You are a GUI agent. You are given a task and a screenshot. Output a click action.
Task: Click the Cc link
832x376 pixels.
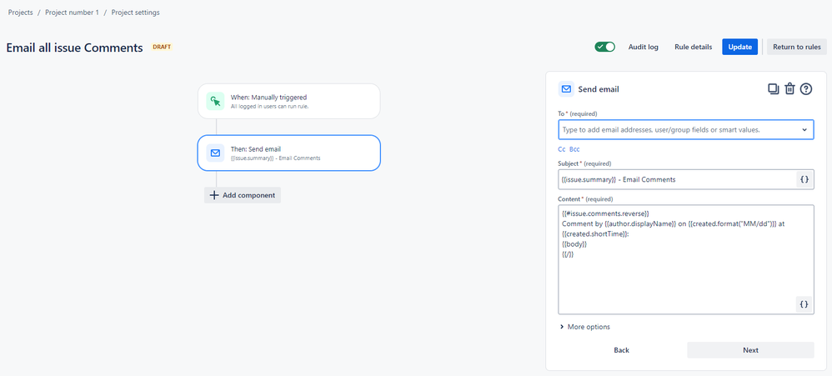(x=562, y=149)
